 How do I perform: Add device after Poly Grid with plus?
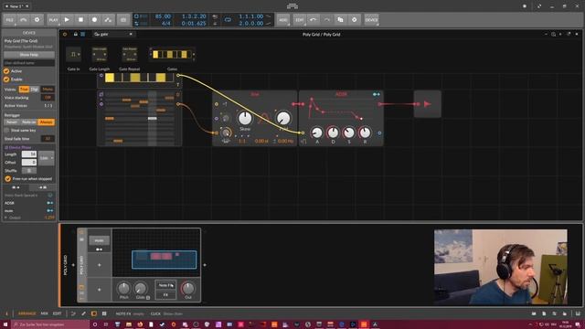pos(205,265)
